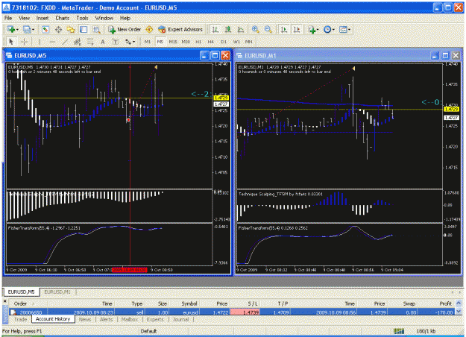This screenshot has width=466, height=337.
Task: Click the yellow diamond MetaEditor icon
Action: point(149,29)
